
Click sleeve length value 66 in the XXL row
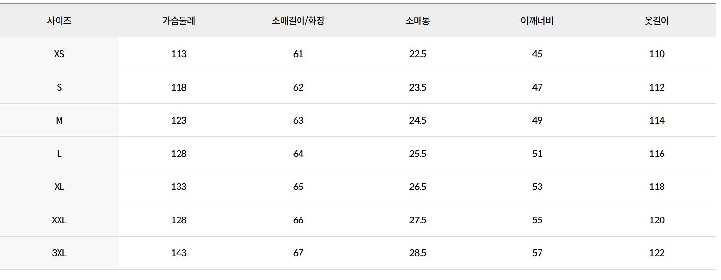coord(298,220)
